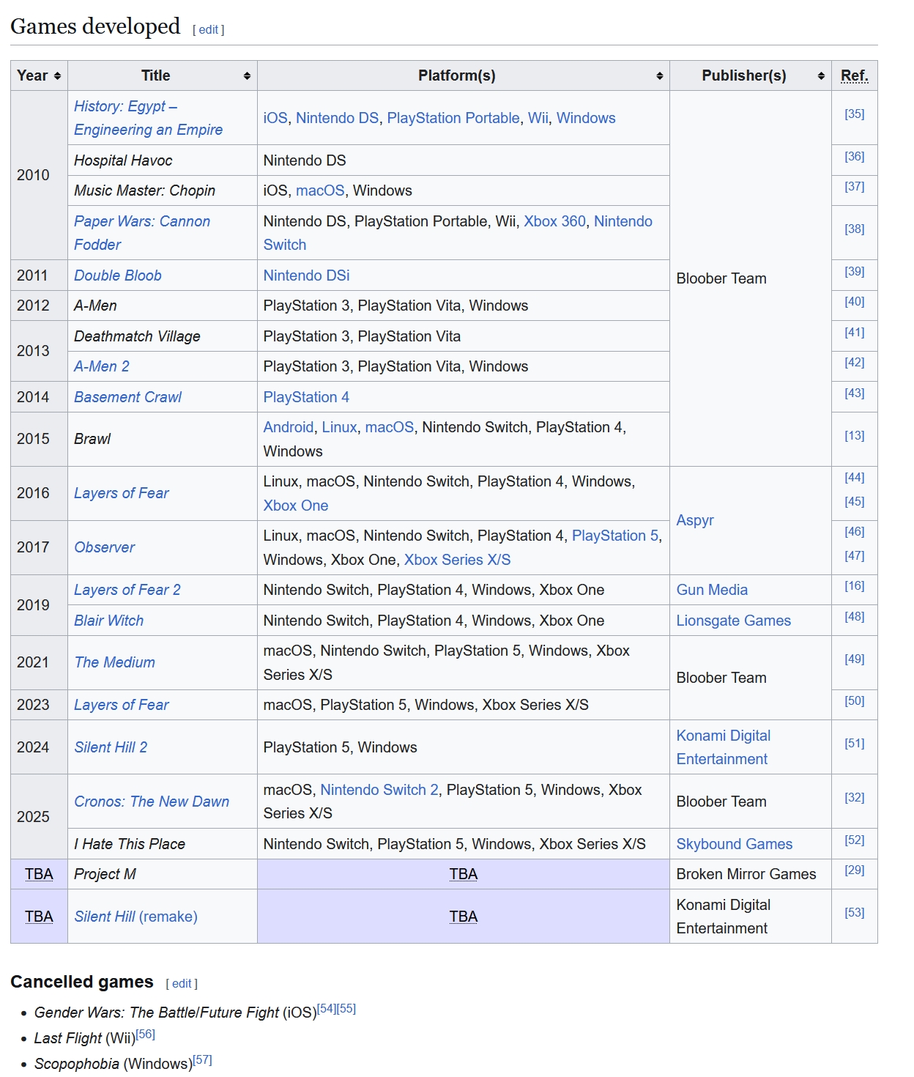914x1077 pixels.
Task: Open the Xbox One link
Action: [296, 506]
